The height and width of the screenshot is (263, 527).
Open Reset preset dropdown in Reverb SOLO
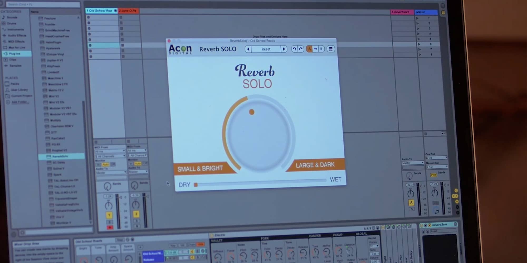(266, 49)
